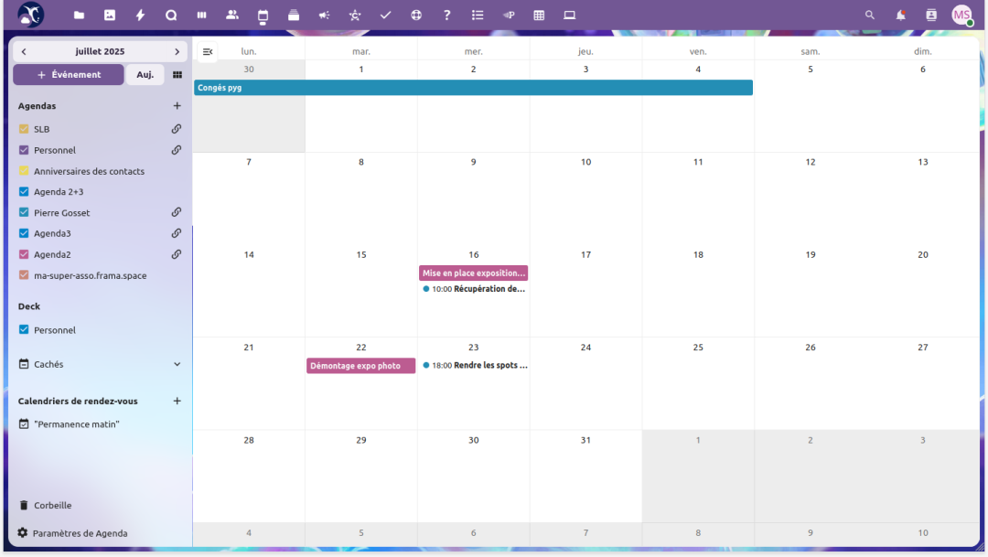The image size is (988, 557).
Task: Open the search magnifier in header
Action: point(870,15)
